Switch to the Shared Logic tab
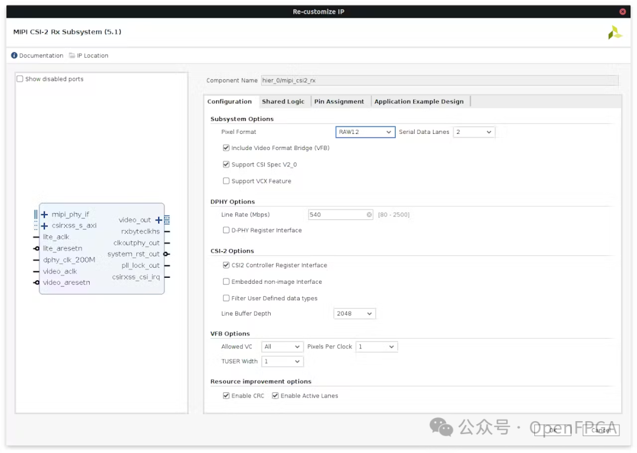 pos(283,101)
